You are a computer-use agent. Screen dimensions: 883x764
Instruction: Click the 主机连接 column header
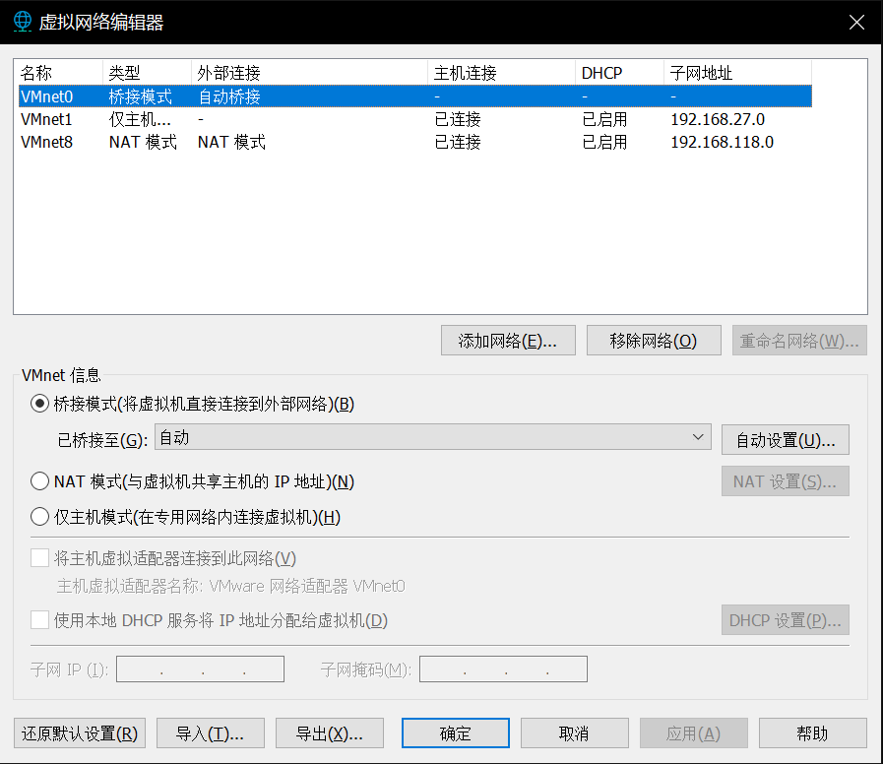tap(501, 73)
